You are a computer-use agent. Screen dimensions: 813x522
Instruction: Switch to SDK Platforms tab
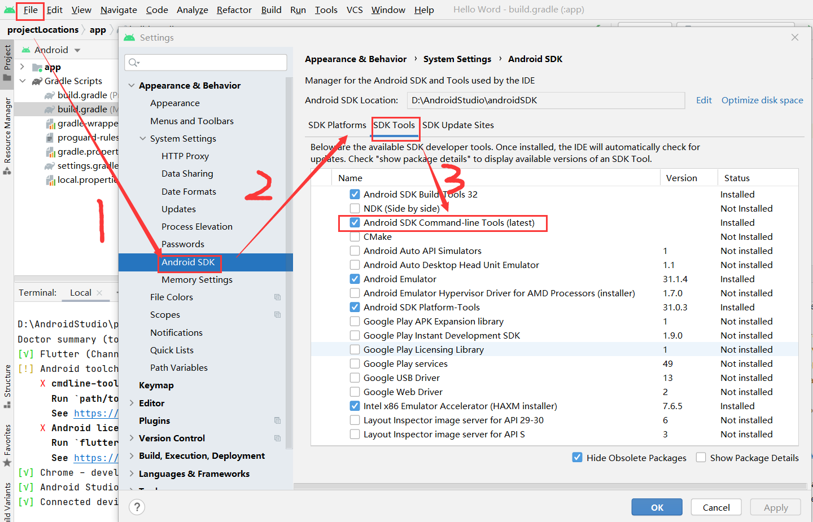pyautogui.click(x=337, y=125)
